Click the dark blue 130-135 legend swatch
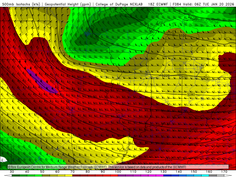Viewport: 236px width, 177px height. pyautogui.click(x=167, y=176)
